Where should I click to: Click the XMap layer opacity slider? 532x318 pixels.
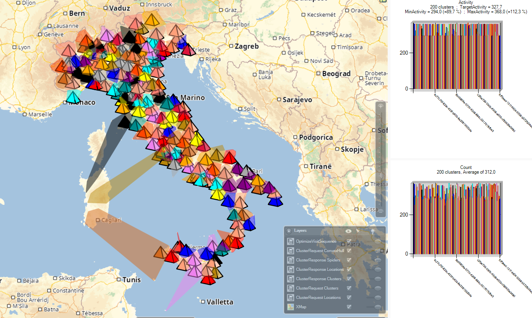click(x=377, y=307)
